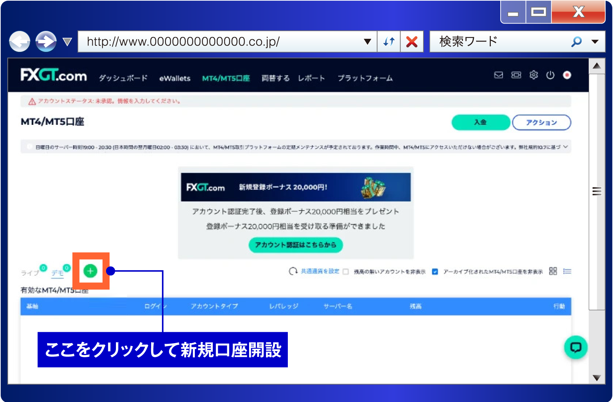Click the scrollbar down arrow
Screen dimensions: 613x402
point(597,378)
